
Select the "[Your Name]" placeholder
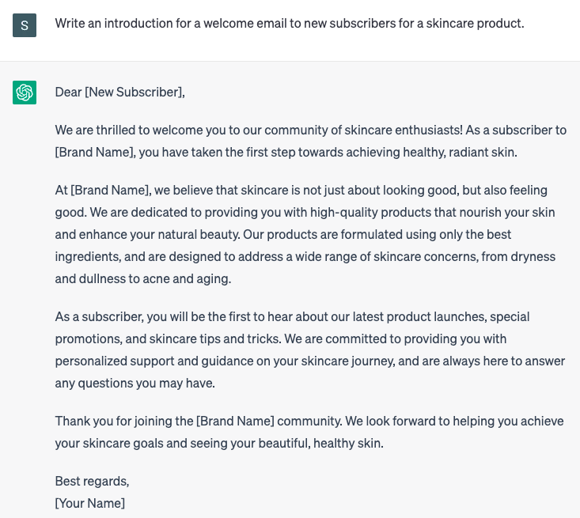[x=89, y=504]
